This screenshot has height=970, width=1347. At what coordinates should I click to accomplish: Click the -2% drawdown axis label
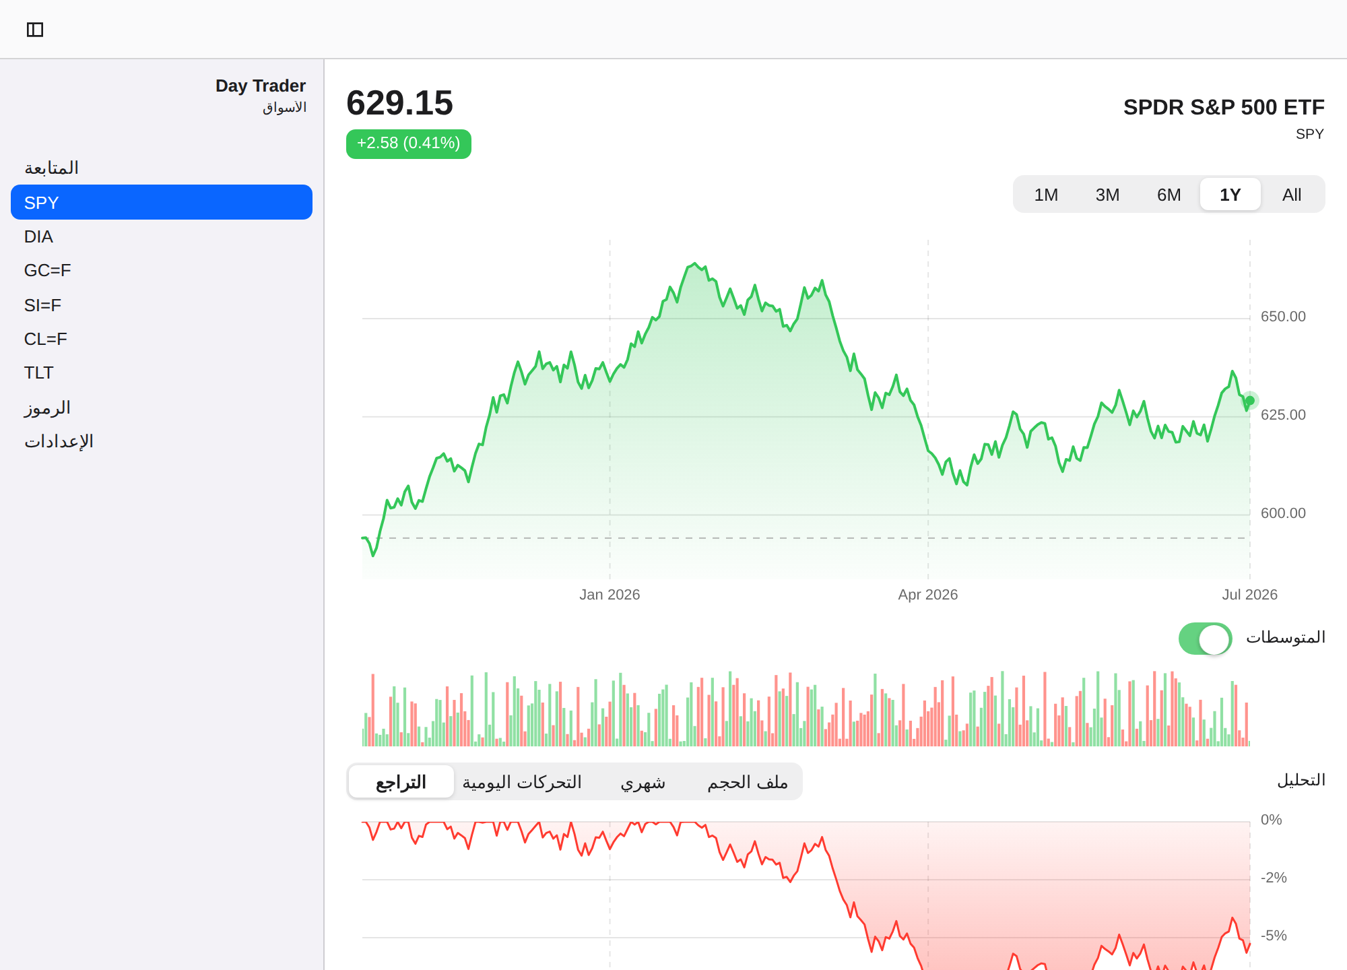1274,878
